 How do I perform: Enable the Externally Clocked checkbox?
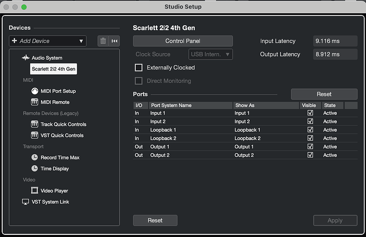[x=138, y=68]
